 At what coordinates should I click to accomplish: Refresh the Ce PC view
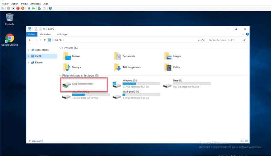point(203,40)
